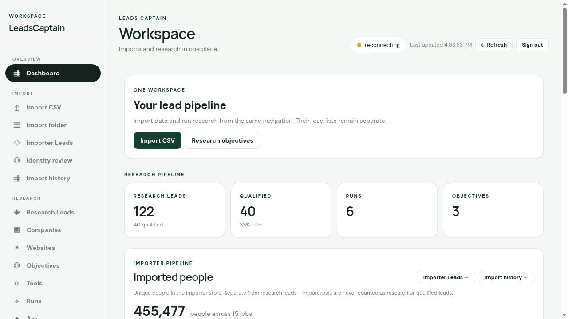Viewport: 568px width, 319px height.
Task: Open the Companies page
Action: 53,230
